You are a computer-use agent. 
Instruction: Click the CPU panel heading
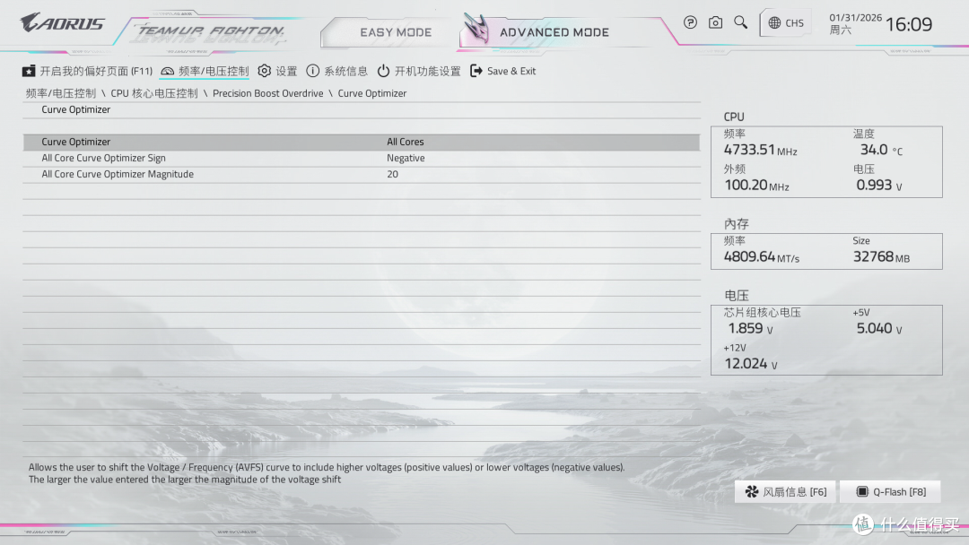[x=734, y=117]
